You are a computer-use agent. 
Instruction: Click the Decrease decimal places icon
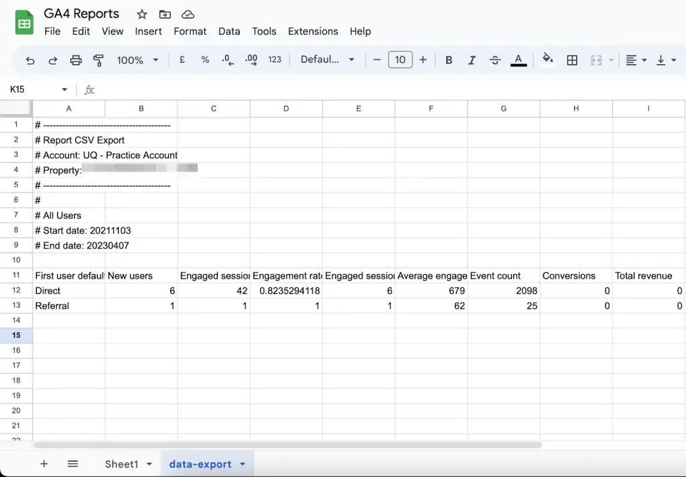228,60
